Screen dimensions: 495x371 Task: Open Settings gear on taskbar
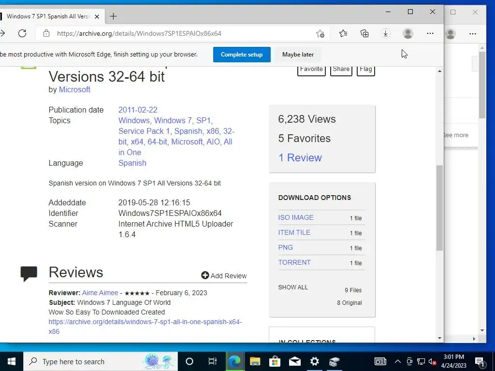click(x=314, y=361)
